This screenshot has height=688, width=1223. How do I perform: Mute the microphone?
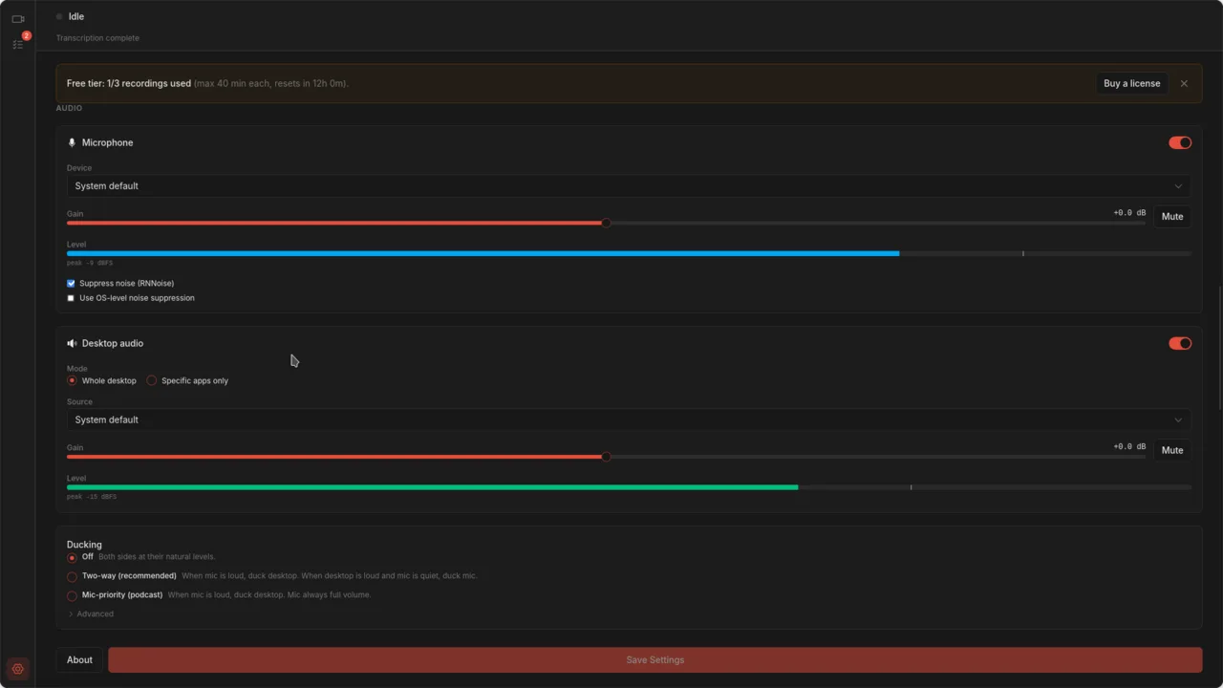(1172, 217)
